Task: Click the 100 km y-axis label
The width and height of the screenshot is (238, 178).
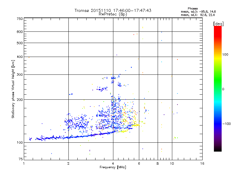Action: [20, 142]
